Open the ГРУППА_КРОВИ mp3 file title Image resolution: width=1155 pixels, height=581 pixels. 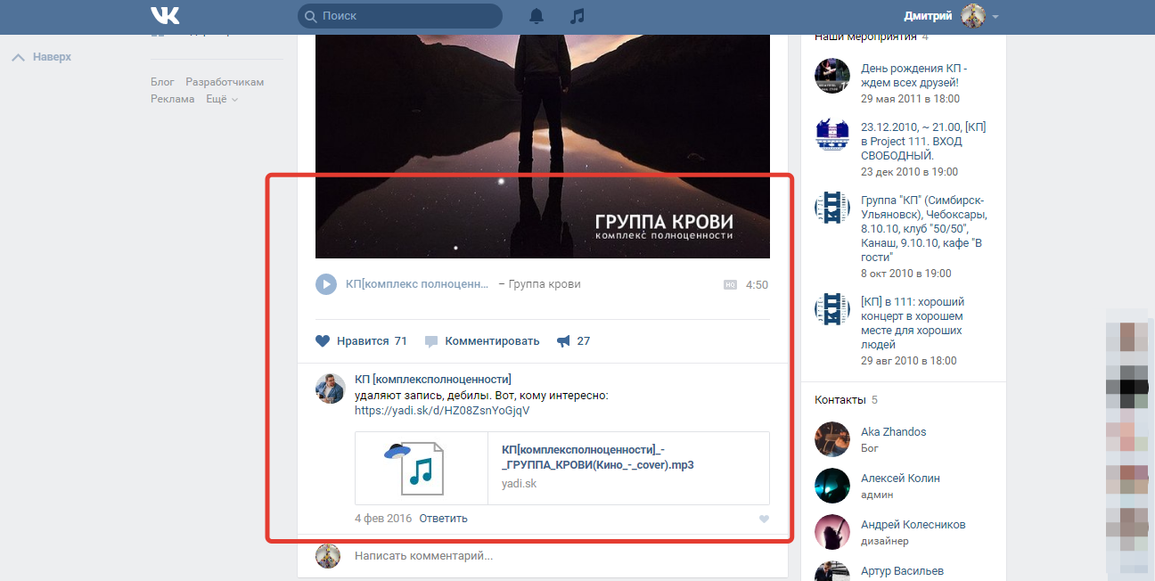pos(598,457)
